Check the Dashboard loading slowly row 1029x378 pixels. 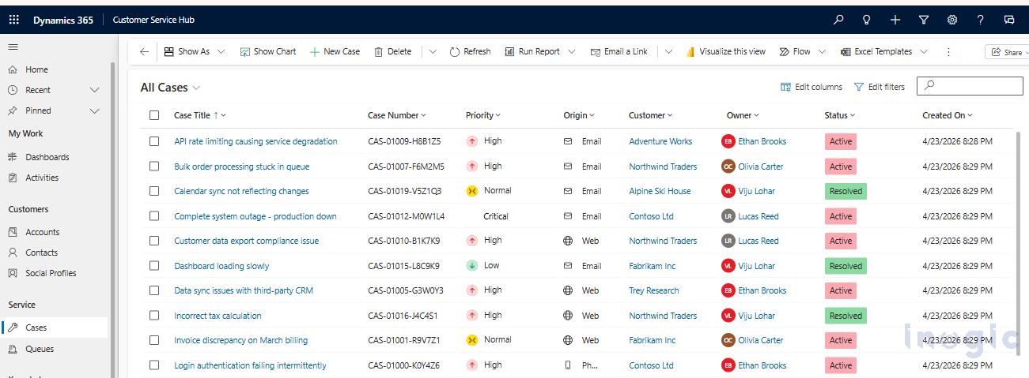click(154, 266)
